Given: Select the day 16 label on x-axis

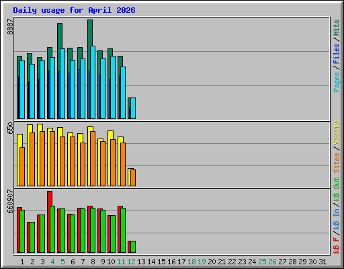Looking at the screenshot, I should click(x=171, y=262).
